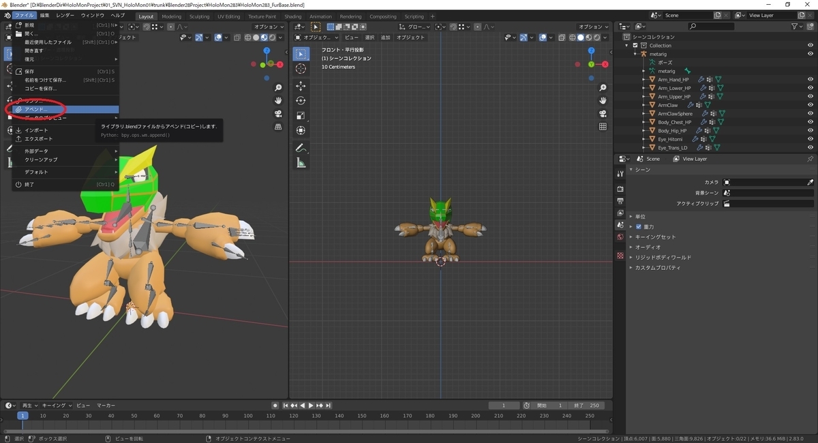Image resolution: width=818 pixels, height=443 pixels.
Task: Hide Arm_Lower_HP object in outliner
Action: point(811,88)
